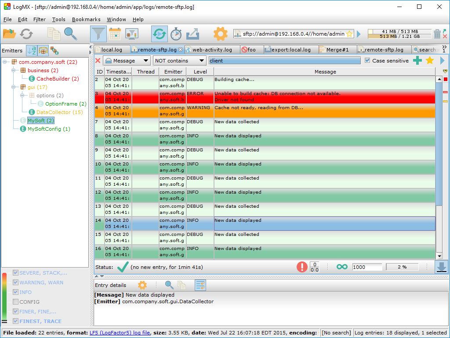Image resolution: width=450 pixels, height=338 pixels.
Task: Open the File menu
Action: click(x=7, y=19)
